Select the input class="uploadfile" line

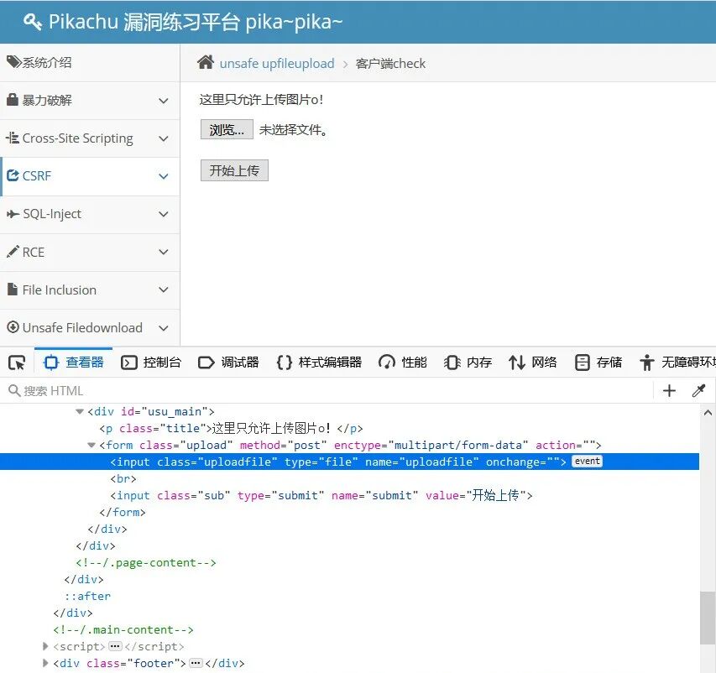[349, 462]
